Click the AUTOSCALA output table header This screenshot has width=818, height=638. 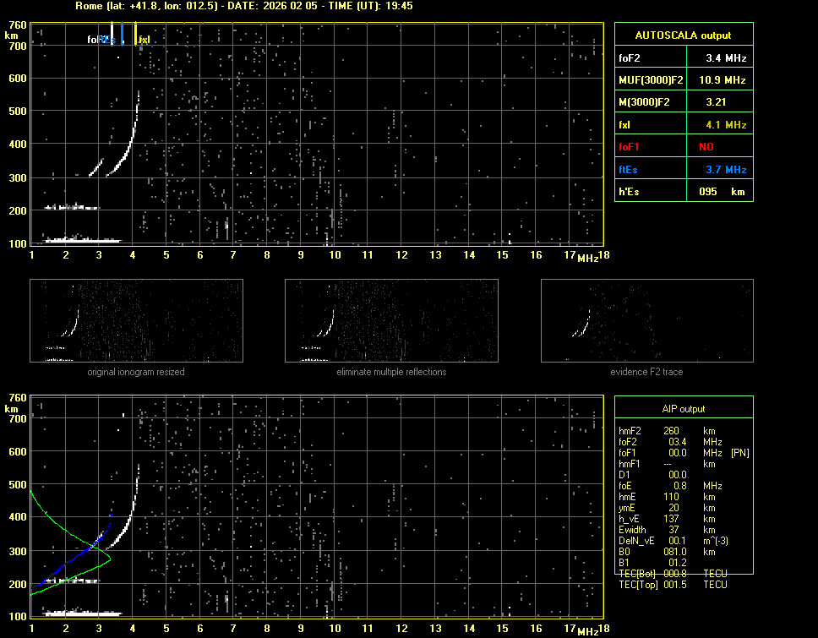pyautogui.click(x=683, y=35)
